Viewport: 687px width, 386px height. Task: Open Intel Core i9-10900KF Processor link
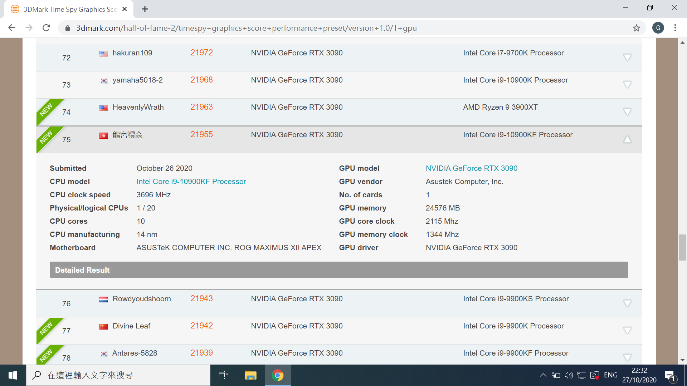coord(191,182)
